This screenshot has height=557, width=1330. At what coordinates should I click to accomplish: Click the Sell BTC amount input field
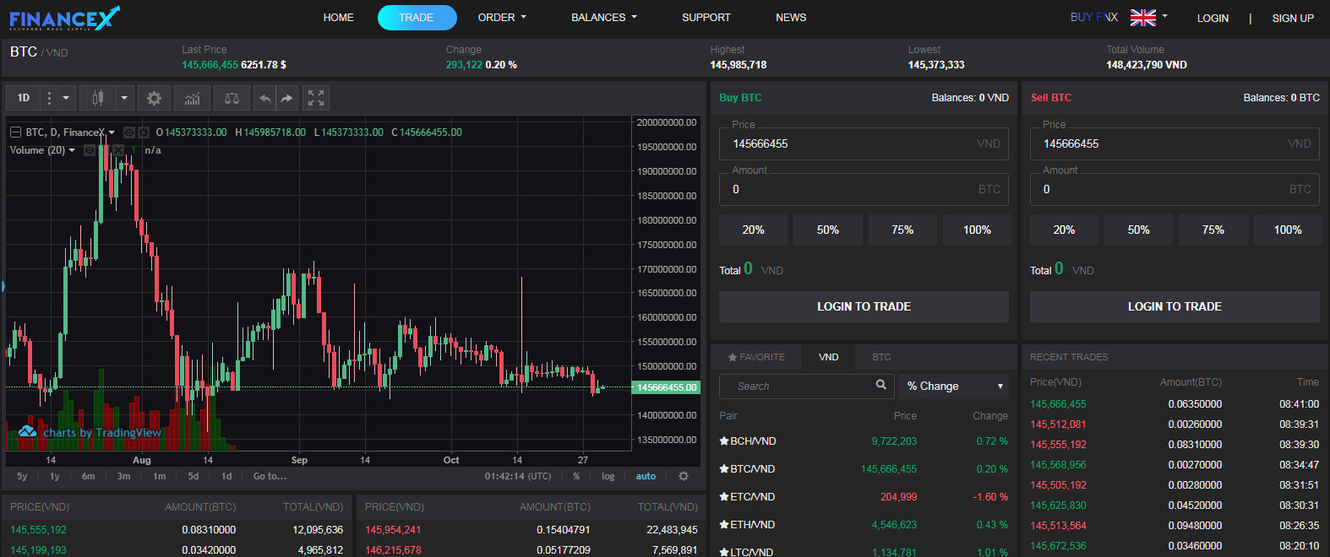pyautogui.click(x=1175, y=189)
